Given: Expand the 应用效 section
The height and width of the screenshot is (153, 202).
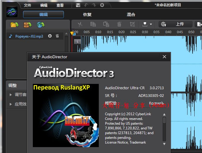Looking at the screenshot, I should [x=16, y=104].
